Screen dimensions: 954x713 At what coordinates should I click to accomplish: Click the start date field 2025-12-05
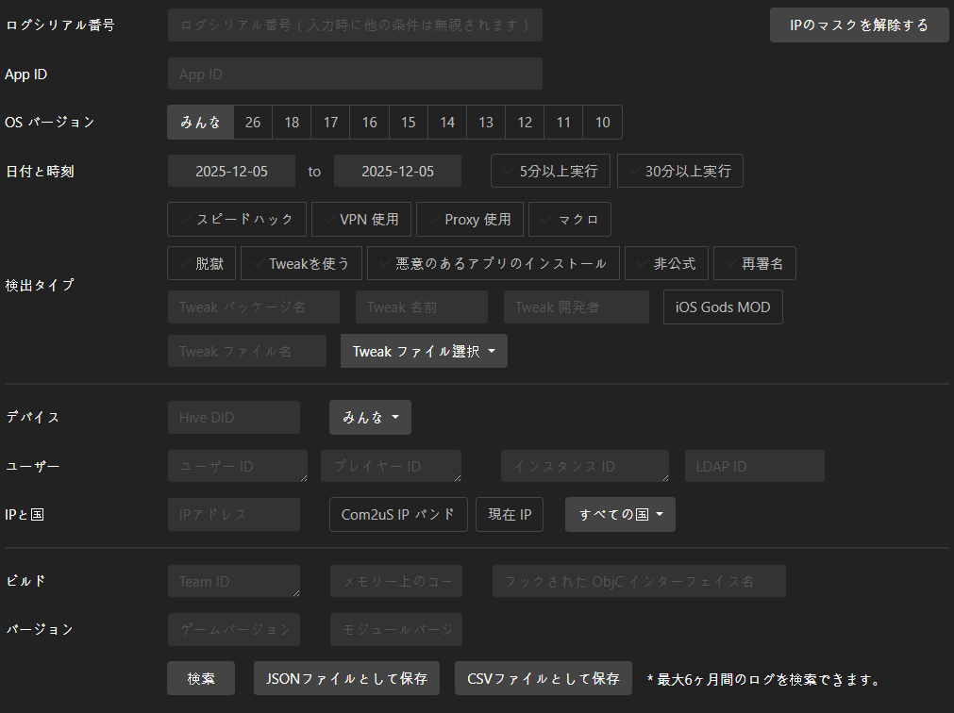point(231,172)
